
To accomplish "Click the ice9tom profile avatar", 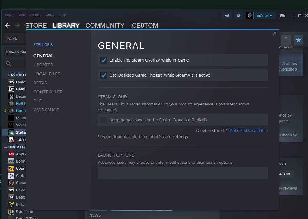I will pos(249,16).
